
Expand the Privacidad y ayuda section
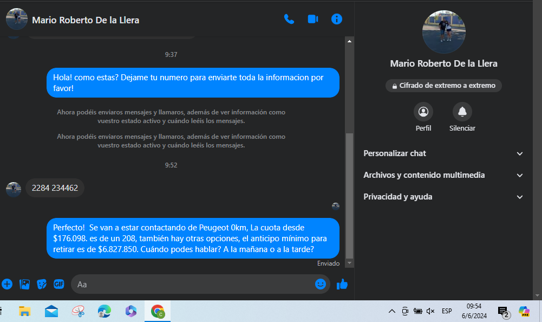443,197
